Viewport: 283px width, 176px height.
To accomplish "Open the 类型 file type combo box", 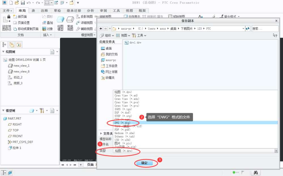I will pyautogui.click(x=195, y=151).
